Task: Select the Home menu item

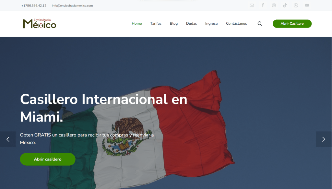Action: pyautogui.click(x=137, y=23)
